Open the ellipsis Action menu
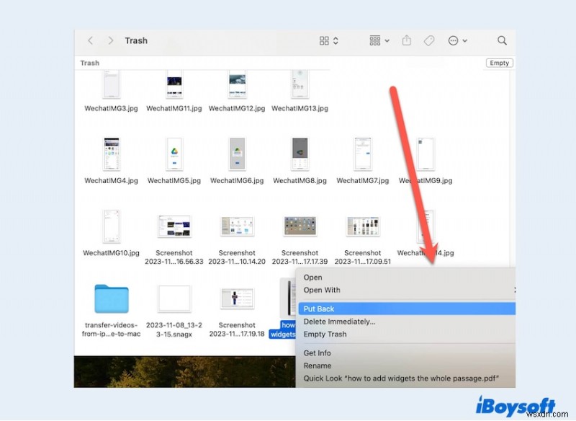The height and width of the screenshot is (421, 576). point(454,40)
